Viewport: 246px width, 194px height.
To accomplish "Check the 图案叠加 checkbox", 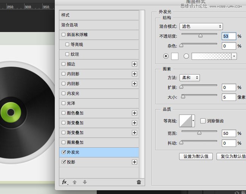I will (63, 142).
